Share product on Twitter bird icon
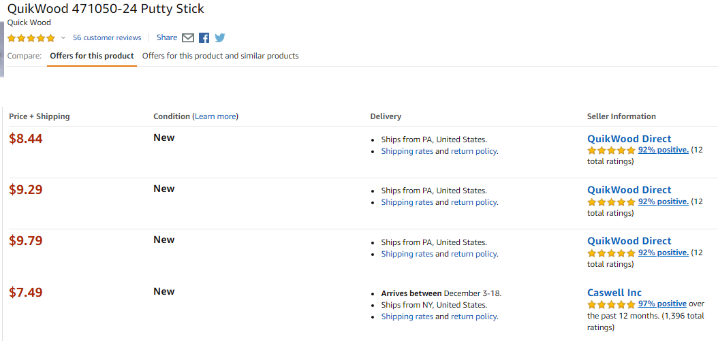 (x=220, y=38)
